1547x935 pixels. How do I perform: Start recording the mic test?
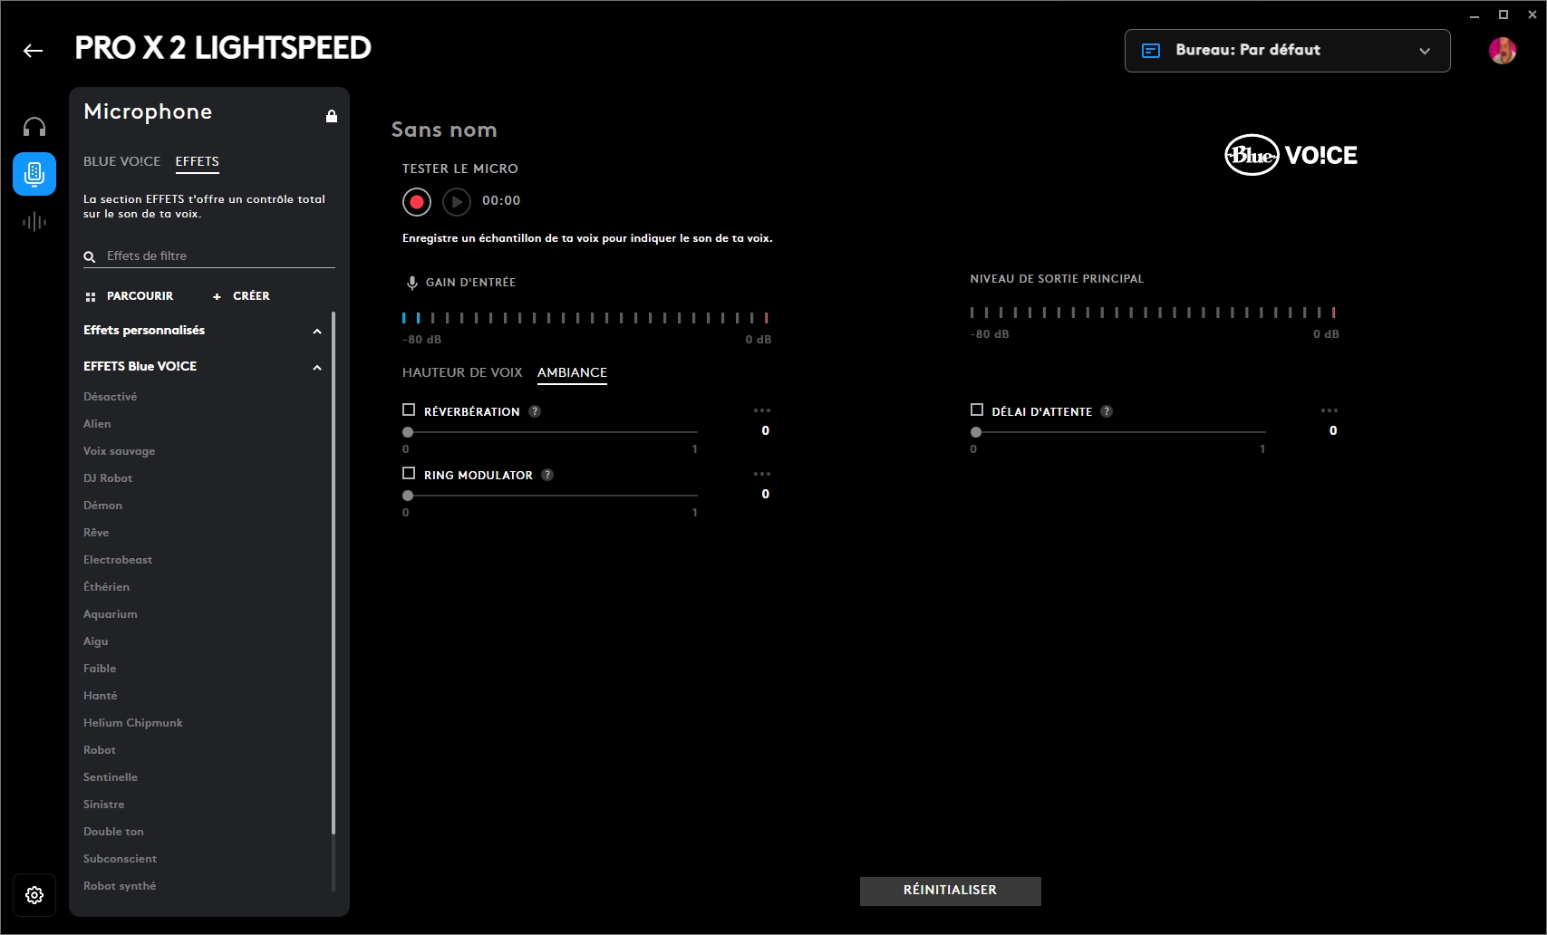pos(417,201)
